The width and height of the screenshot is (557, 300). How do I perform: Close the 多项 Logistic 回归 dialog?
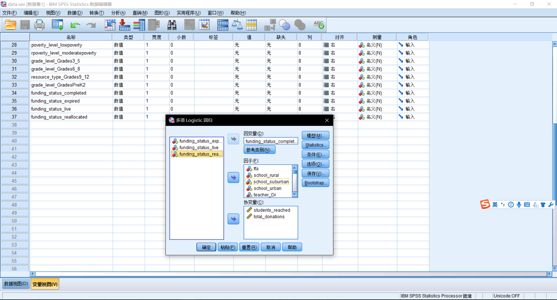[x=327, y=120]
